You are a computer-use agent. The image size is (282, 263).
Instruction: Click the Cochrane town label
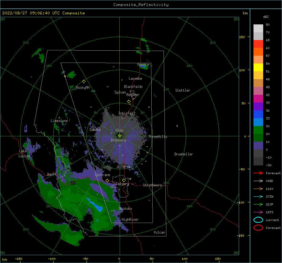(x=102, y=175)
